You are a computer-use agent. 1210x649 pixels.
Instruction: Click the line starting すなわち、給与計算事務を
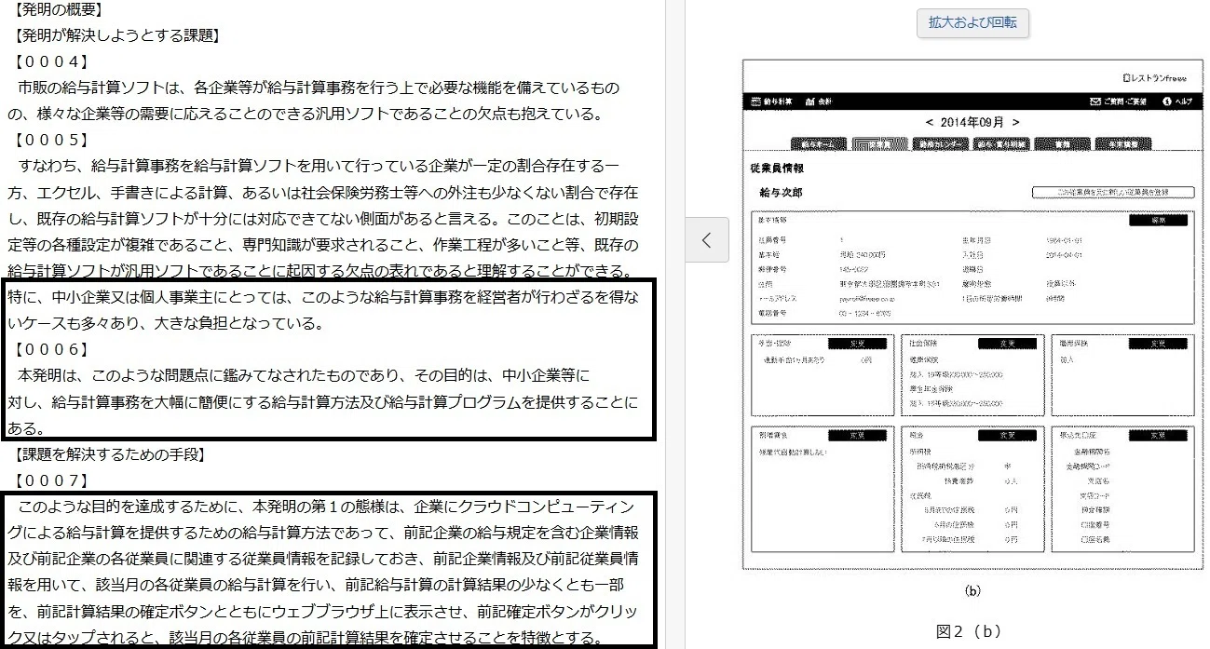pyautogui.click(x=318, y=167)
